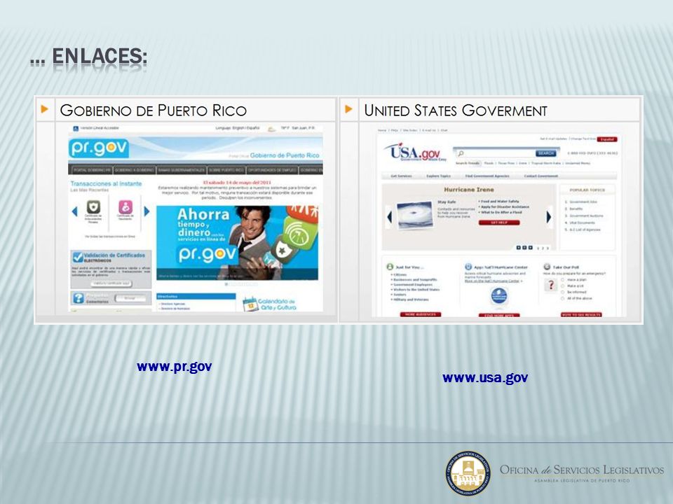Click the Popular Topics heading

pos(587,190)
